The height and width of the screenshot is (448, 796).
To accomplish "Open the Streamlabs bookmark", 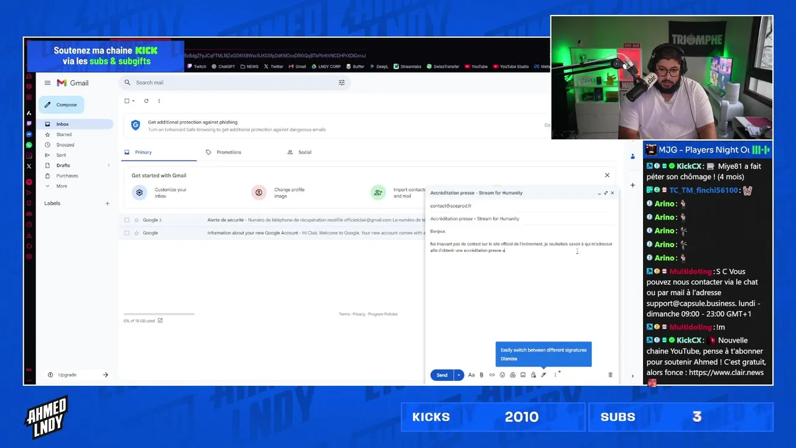I will [x=407, y=67].
